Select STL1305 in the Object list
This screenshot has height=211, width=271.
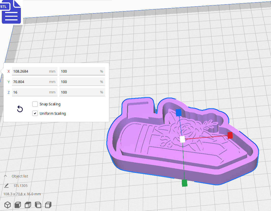(x=21, y=186)
